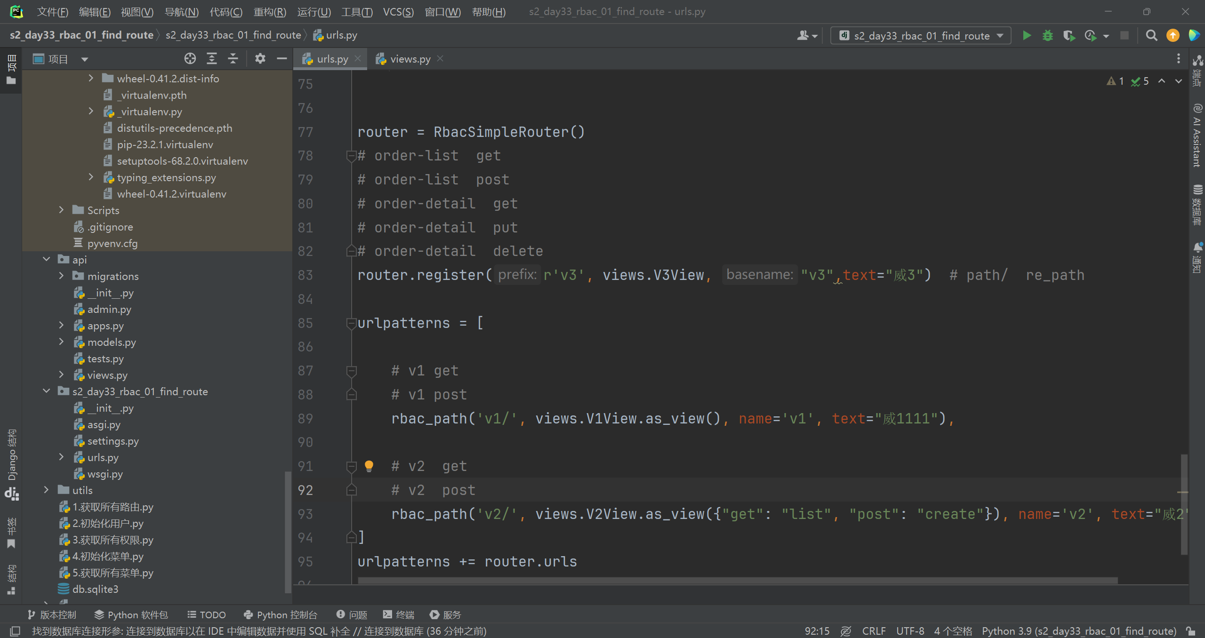Close the urls.py editor tab

pyautogui.click(x=358, y=58)
